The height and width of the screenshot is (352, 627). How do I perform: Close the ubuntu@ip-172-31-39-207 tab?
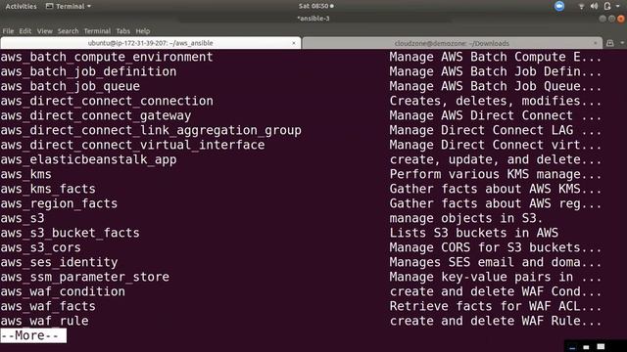(x=294, y=43)
